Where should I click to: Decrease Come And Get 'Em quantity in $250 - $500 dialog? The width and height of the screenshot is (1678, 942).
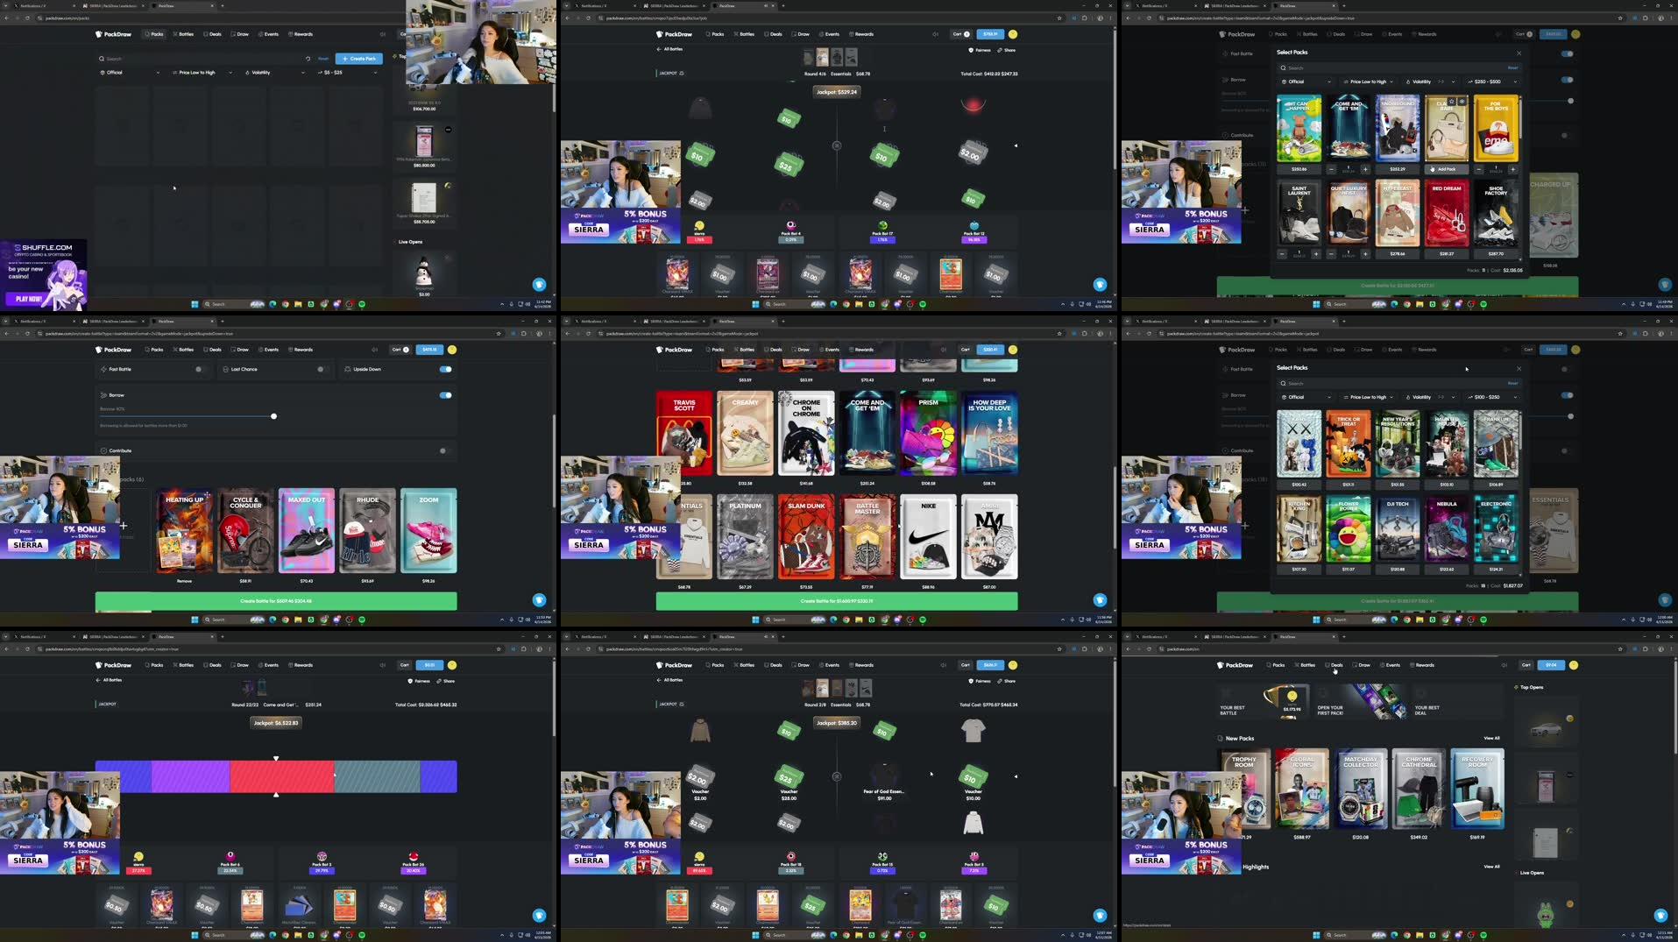[1332, 169]
